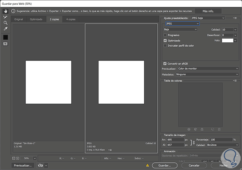Toggle slices visibility icon
The image size is (242, 170).
(5, 44)
